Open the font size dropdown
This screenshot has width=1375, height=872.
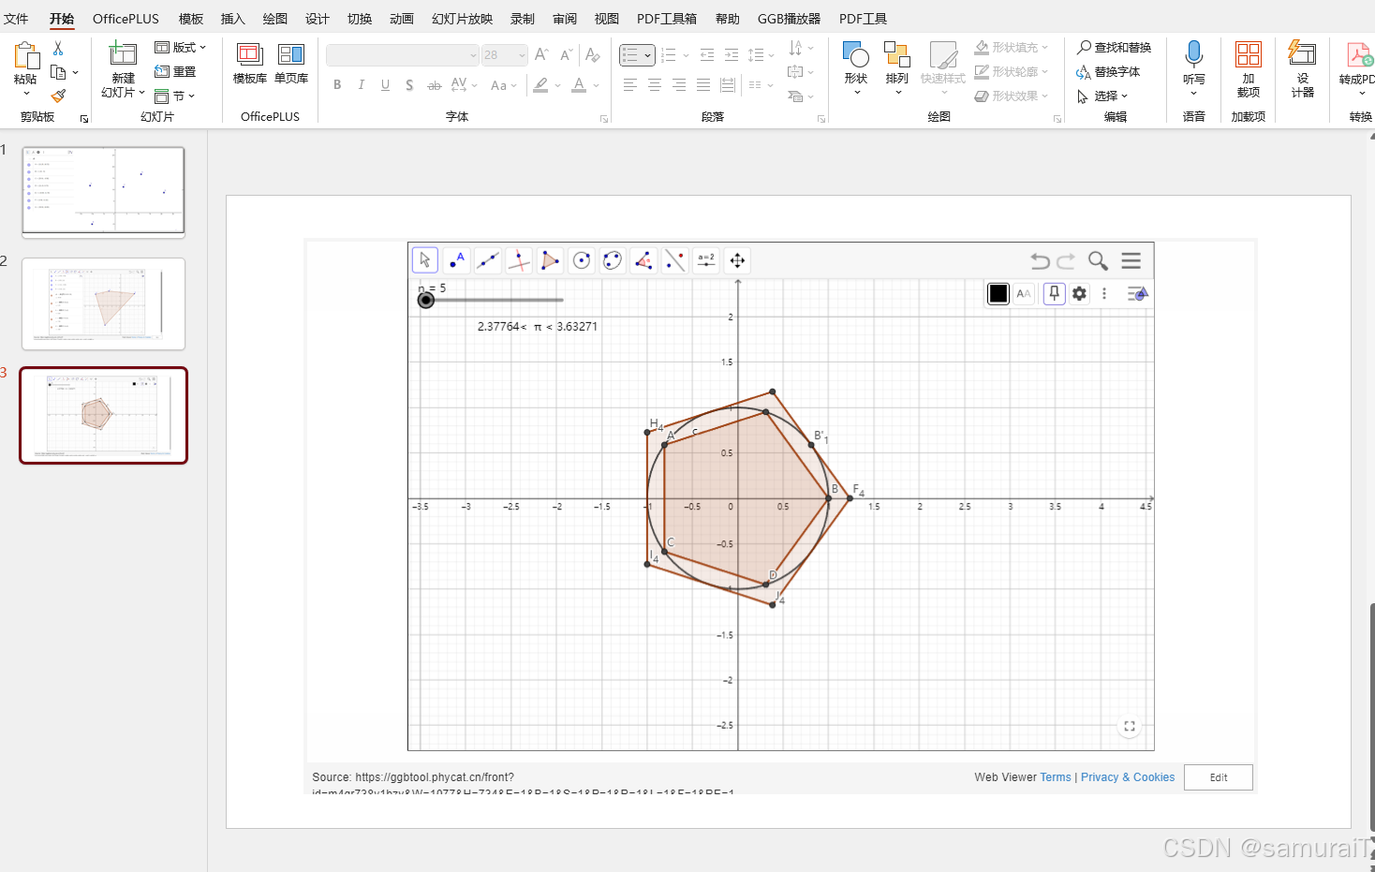pos(522,55)
